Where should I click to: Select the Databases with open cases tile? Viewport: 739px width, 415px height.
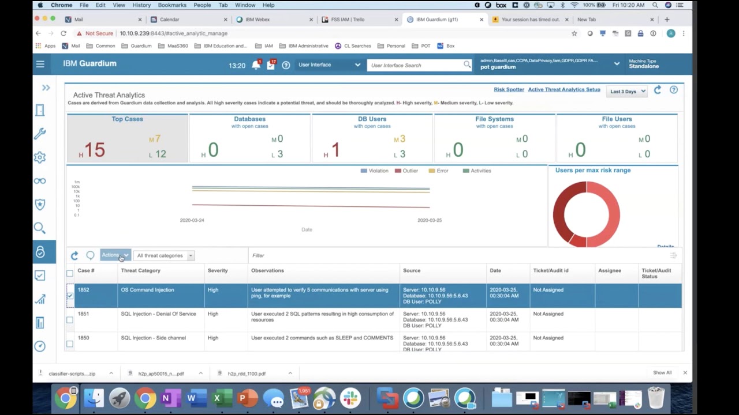250,138
